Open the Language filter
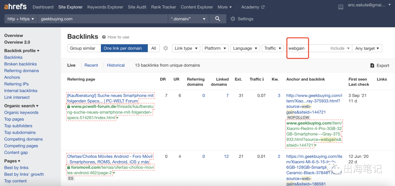The height and width of the screenshot is (186, 395). [245, 48]
